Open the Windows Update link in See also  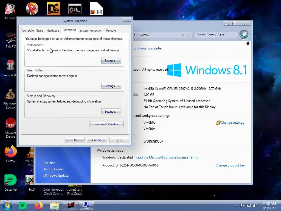(56, 176)
